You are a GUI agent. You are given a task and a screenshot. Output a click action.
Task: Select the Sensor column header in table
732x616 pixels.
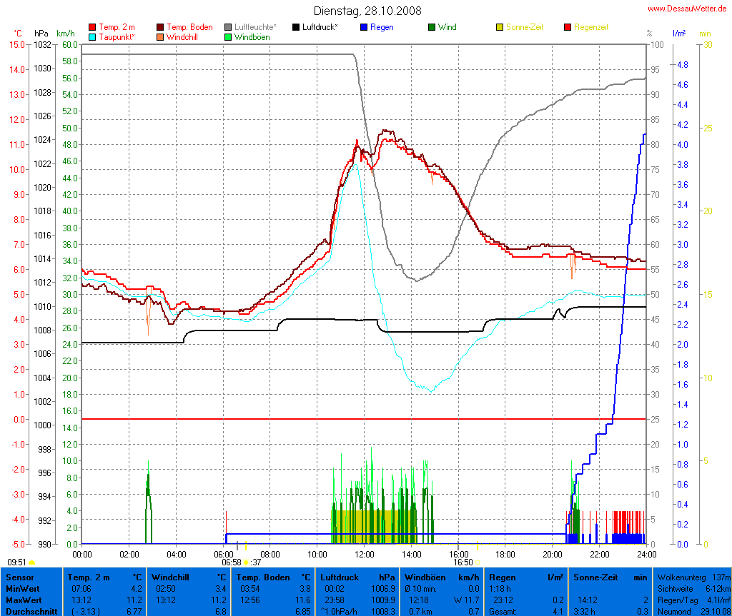[20, 577]
